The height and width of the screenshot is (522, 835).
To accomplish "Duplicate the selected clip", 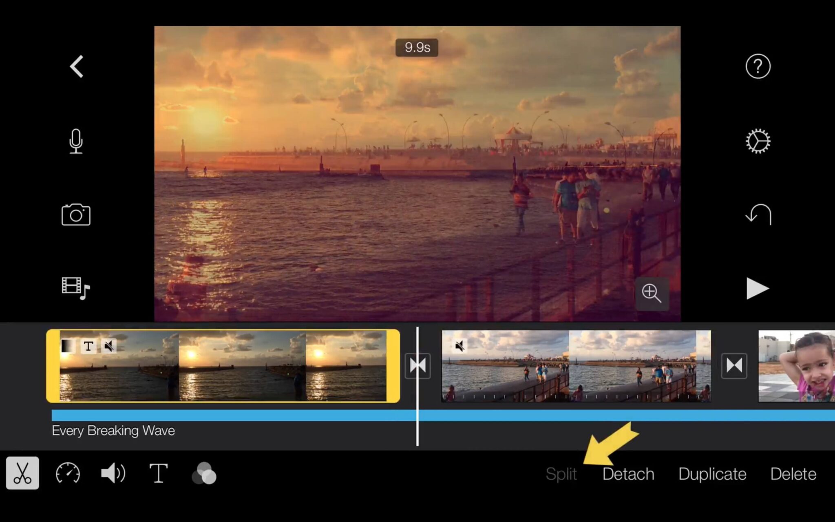I will pos(712,473).
